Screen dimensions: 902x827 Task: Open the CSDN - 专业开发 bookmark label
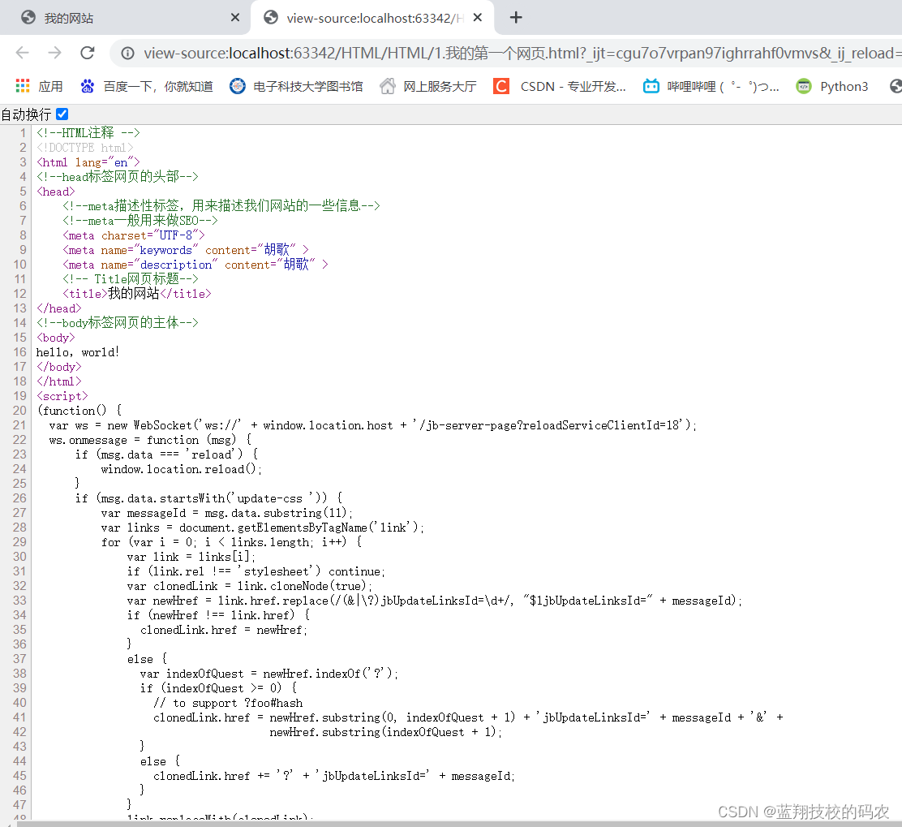(573, 86)
